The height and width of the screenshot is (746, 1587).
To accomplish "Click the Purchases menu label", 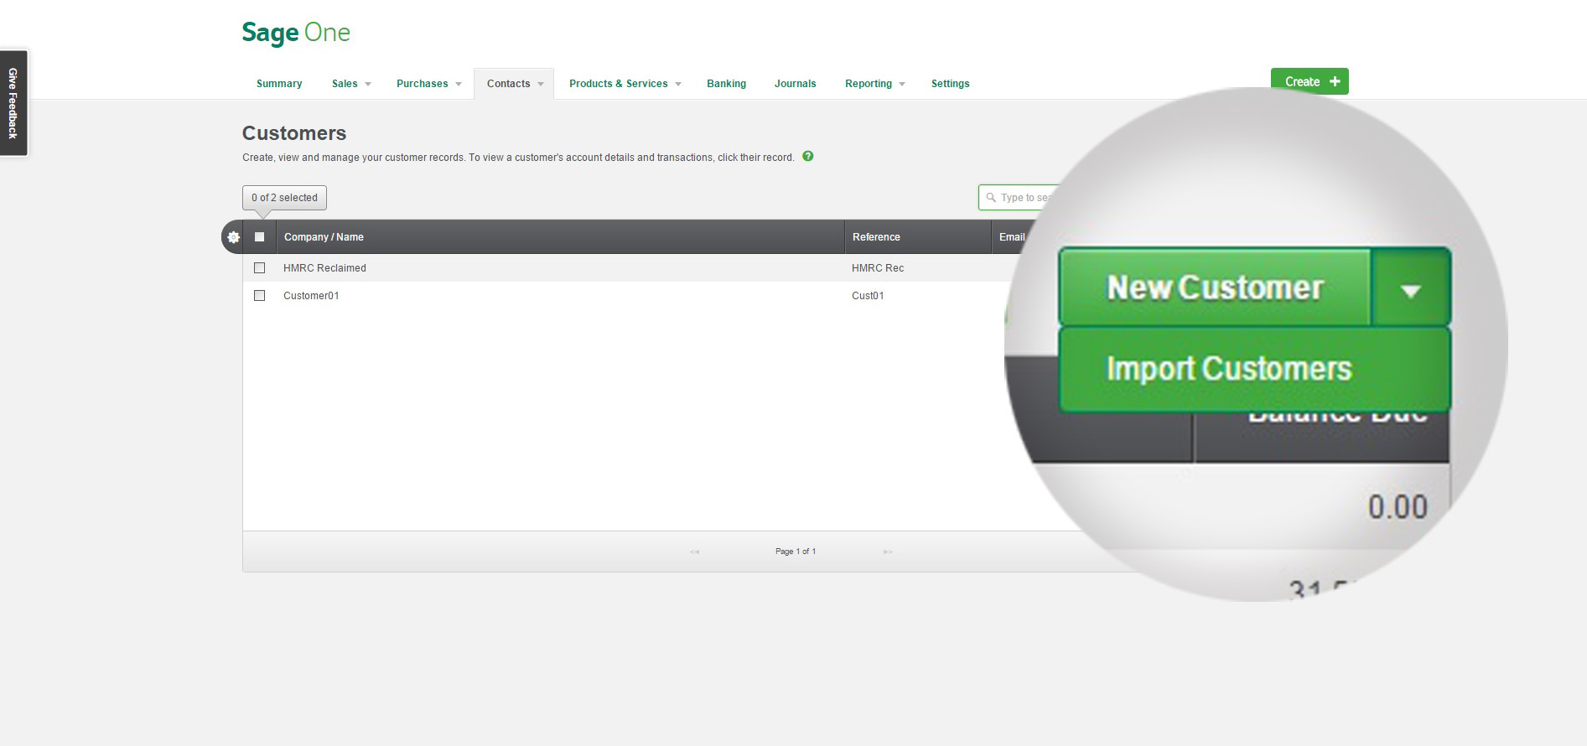I will coord(422,84).
